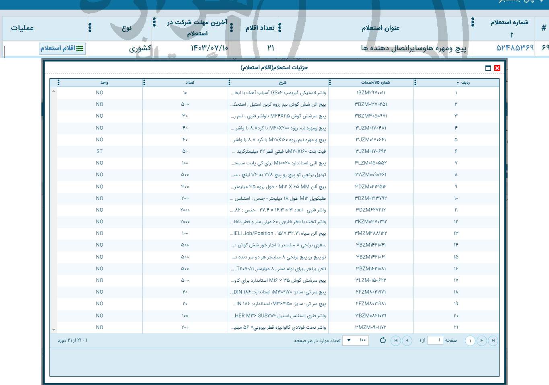Sort dialog grid by شماره کالا/خدمات header

click(x=375, y=82)
